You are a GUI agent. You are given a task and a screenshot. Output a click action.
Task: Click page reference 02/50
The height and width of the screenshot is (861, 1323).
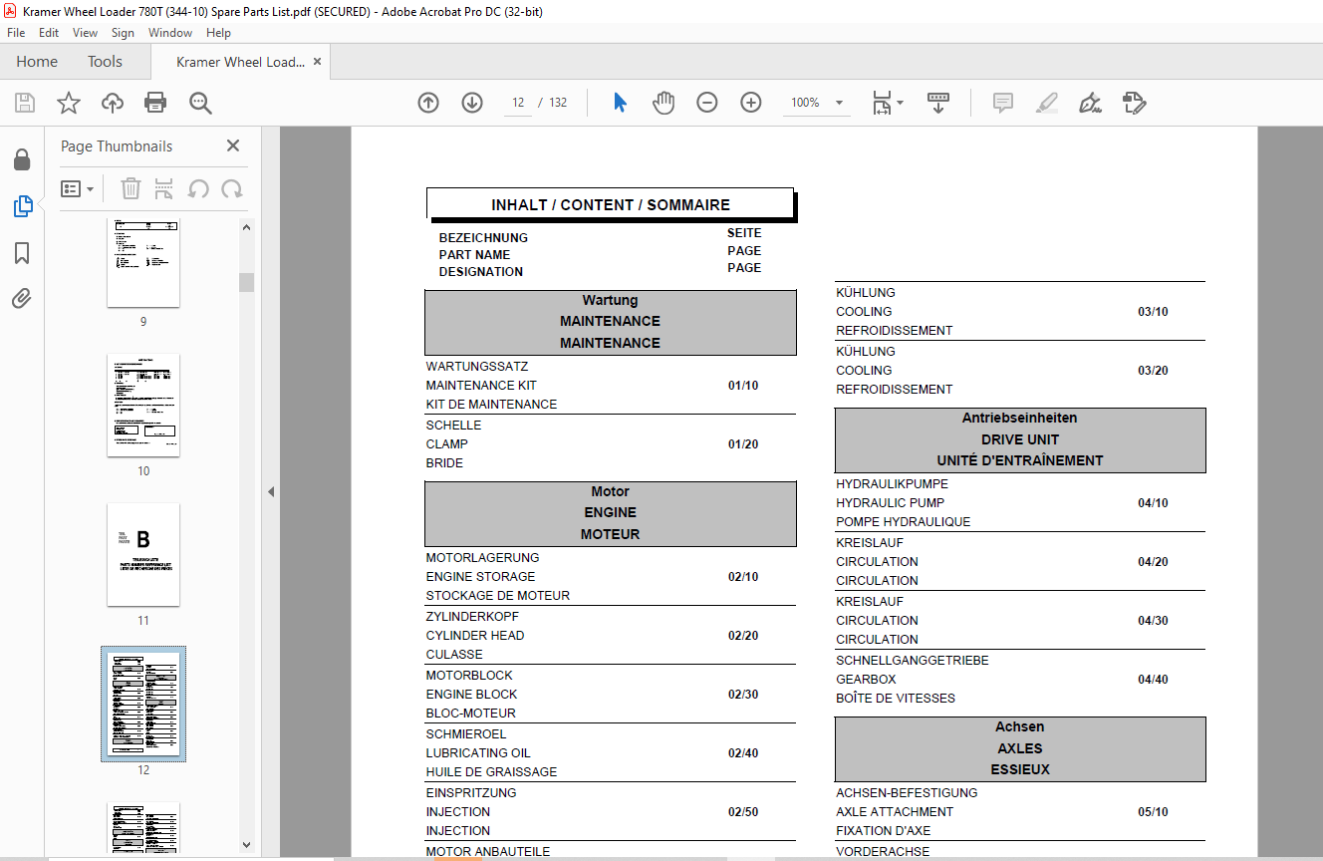tap(743, 812)
